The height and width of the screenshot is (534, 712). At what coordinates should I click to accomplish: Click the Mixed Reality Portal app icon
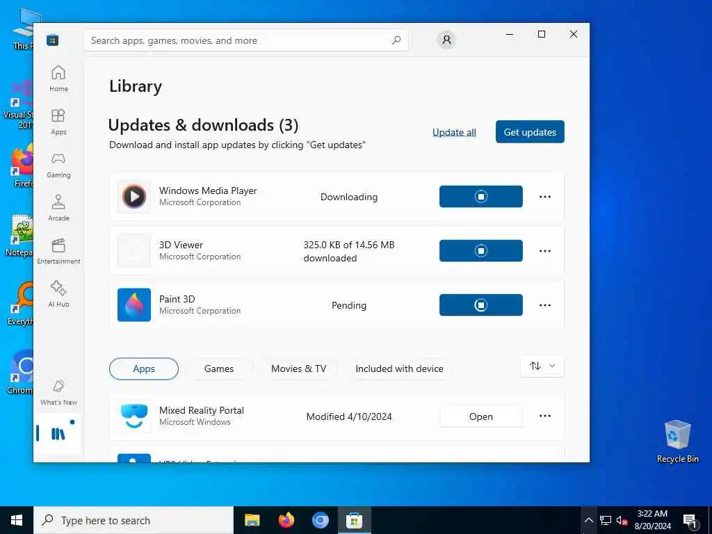point(134,416)
